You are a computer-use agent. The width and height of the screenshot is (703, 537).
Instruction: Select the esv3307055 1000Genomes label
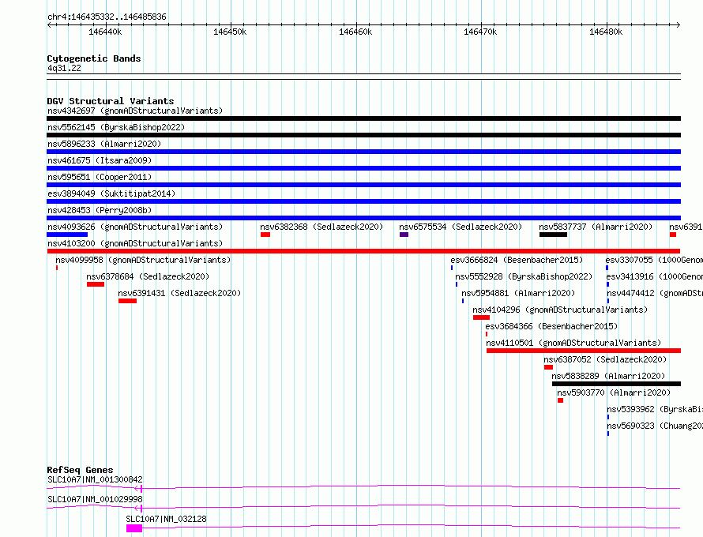(654, 260)
